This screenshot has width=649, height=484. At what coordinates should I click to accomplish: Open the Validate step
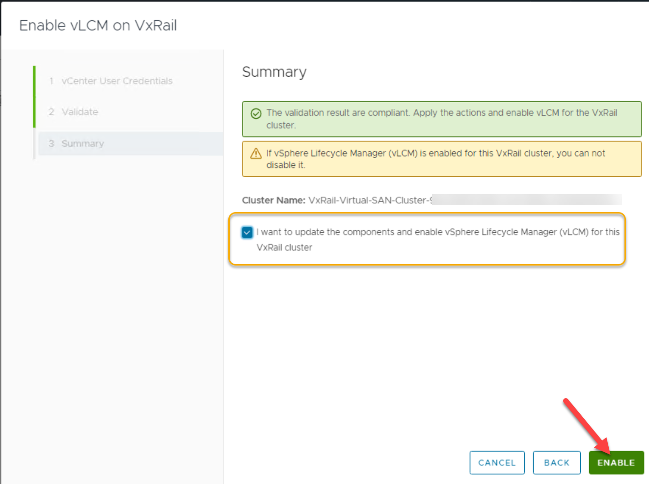[x=80, y=112]
